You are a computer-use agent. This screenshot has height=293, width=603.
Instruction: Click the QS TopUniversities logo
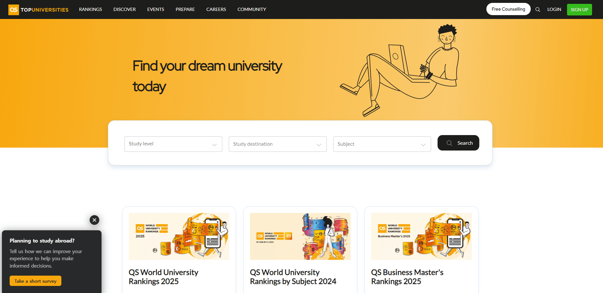(x=38, y=10)
